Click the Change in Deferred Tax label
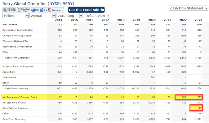 tap(15, 41)
